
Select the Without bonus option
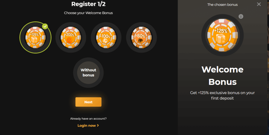pyautogui.click(x=88, y=73)
